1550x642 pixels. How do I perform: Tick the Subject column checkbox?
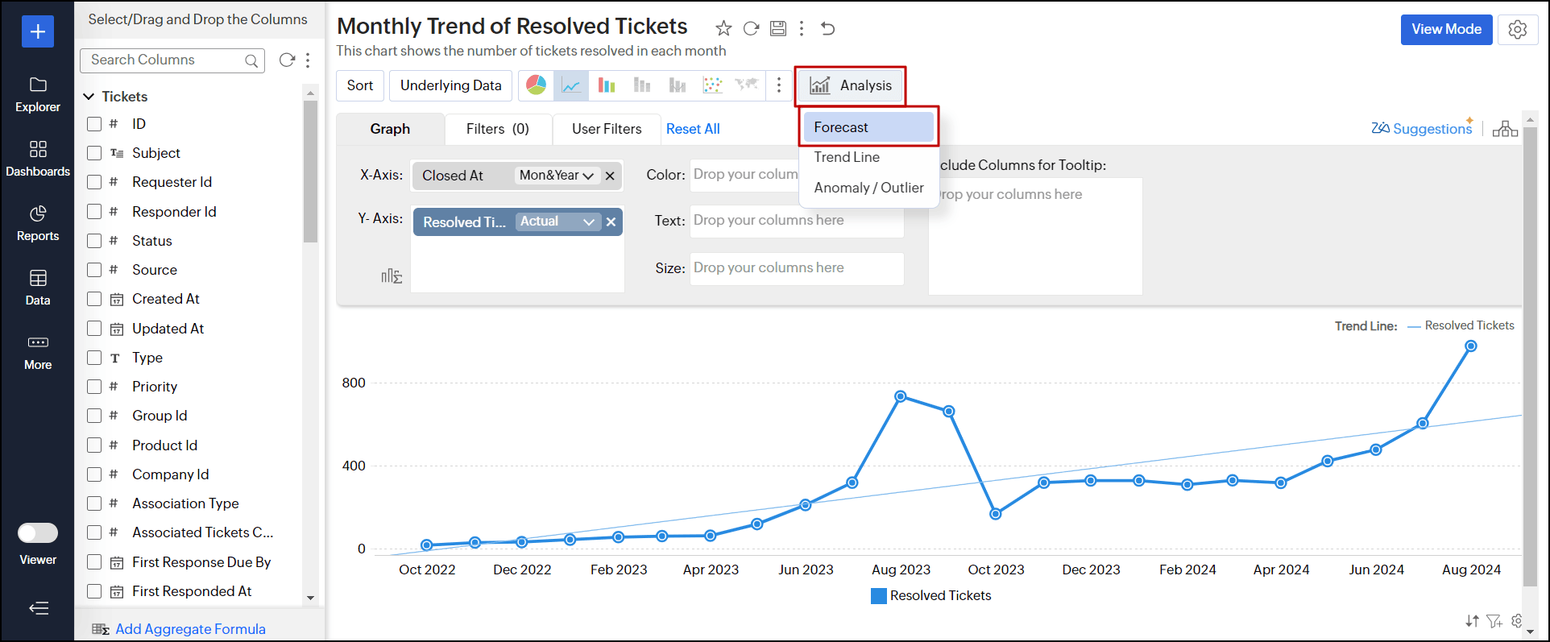pos(94,153)
